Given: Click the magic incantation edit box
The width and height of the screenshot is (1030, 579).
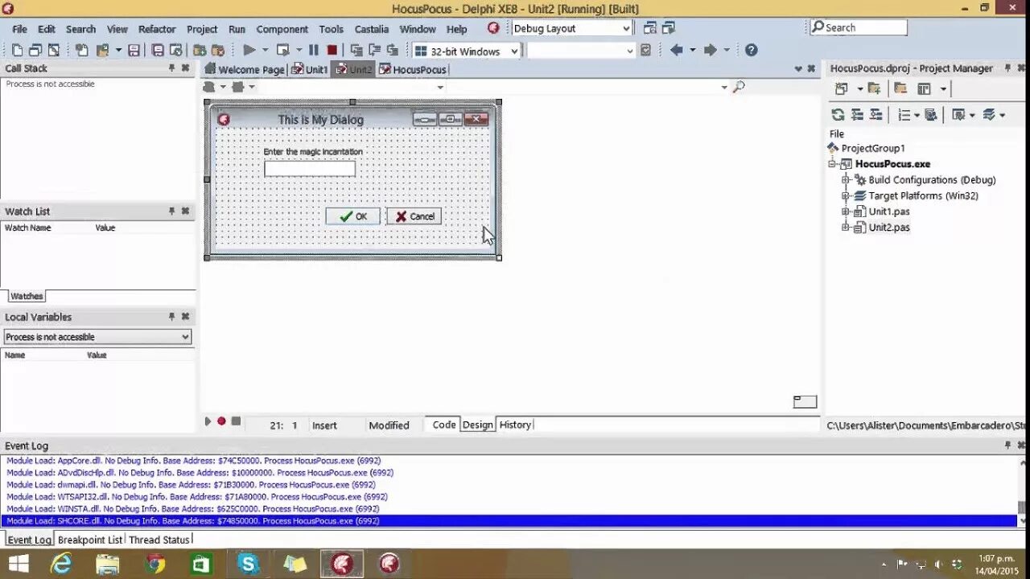Looking at the screenshot, I should click(x=310, y=169).
